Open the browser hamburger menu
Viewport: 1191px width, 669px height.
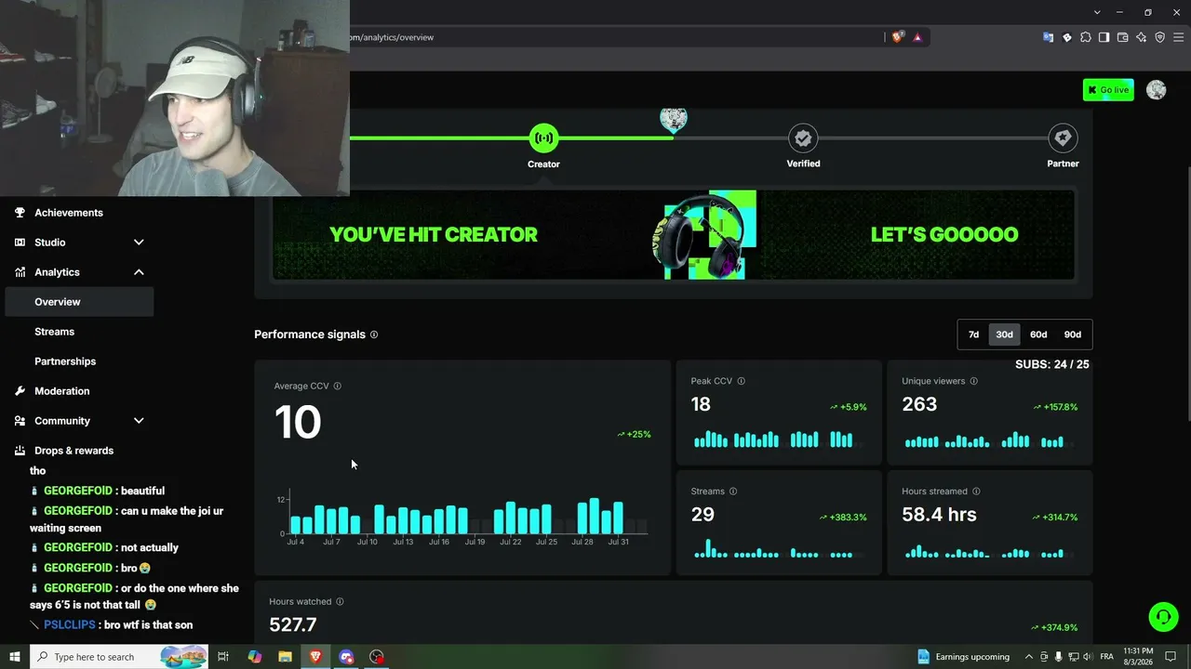click(x=1179, y=37)
